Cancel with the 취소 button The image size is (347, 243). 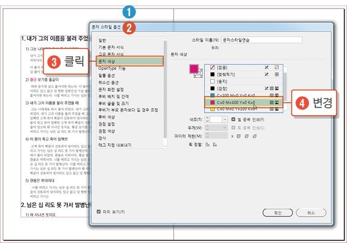click(x=311, y=213)
